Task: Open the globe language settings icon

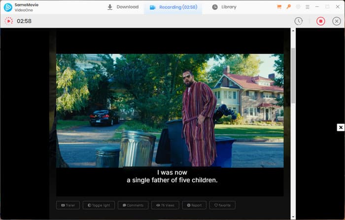Action: pos(298,7)
